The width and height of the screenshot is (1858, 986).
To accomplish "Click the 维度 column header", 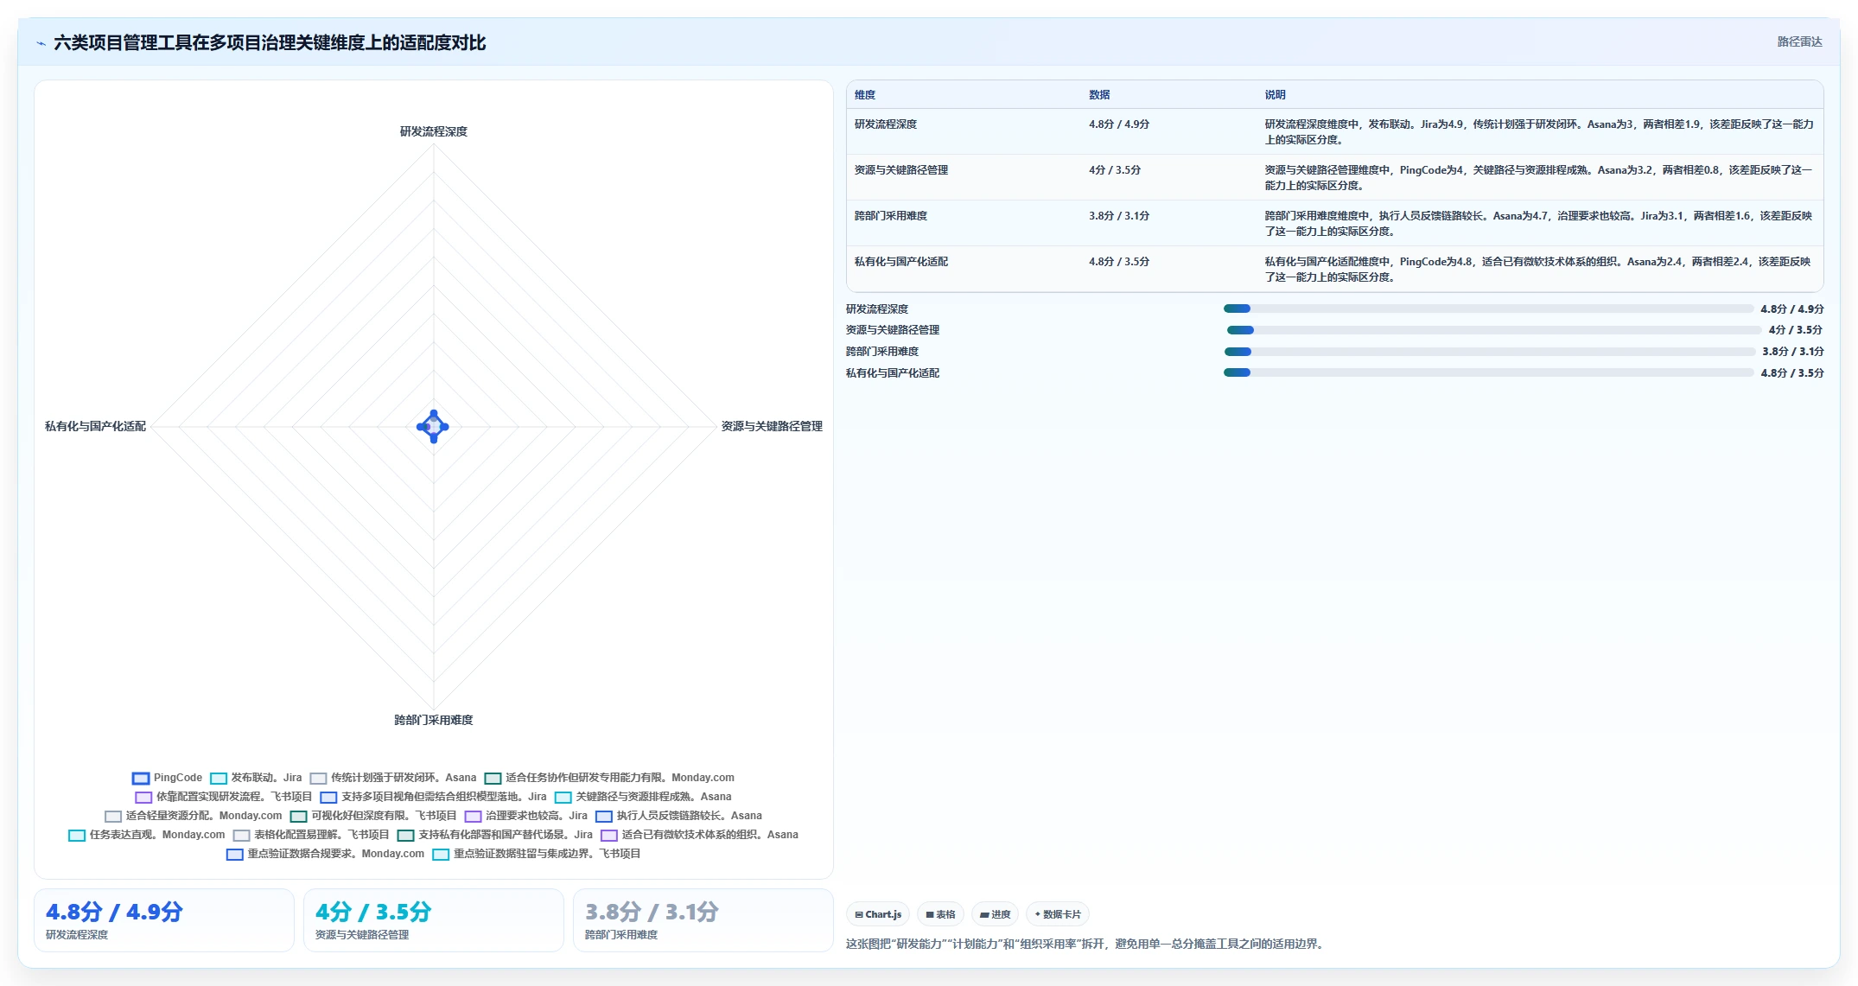I will 865,95.
